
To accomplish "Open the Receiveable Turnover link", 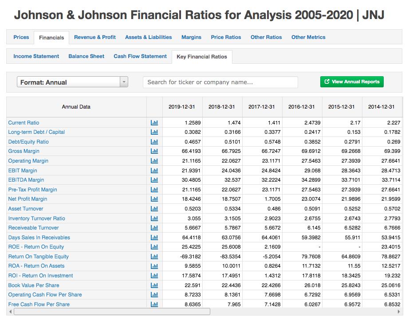I will pos(33,228).
